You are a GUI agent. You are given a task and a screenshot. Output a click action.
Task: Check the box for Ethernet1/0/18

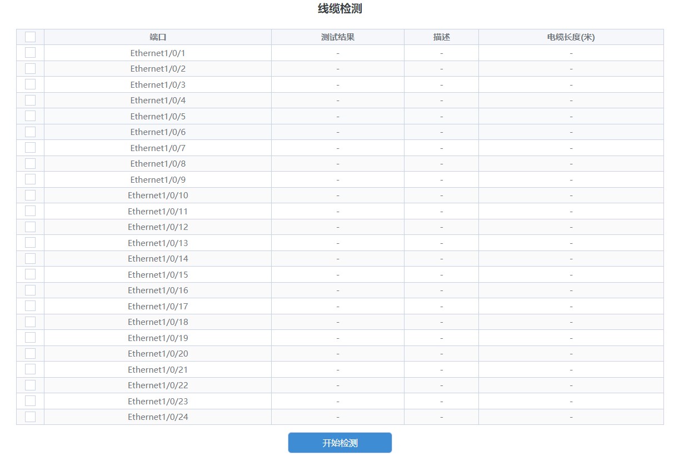[x=30, y=322]
